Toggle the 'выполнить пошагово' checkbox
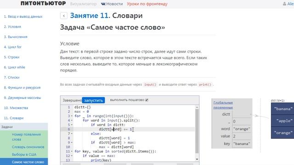The width and height of the screenshot is (294, 165). click(x=147, y=100)
